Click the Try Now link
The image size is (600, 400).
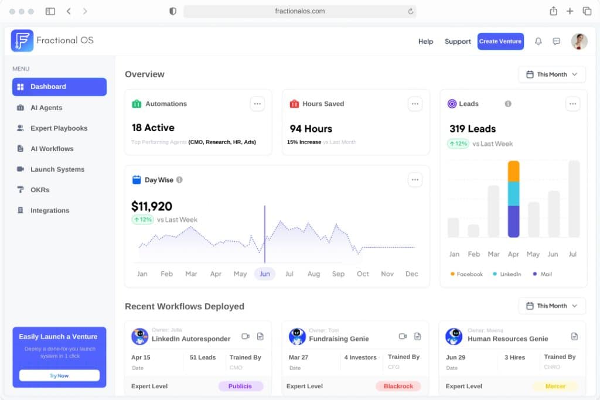coord(59,375)
